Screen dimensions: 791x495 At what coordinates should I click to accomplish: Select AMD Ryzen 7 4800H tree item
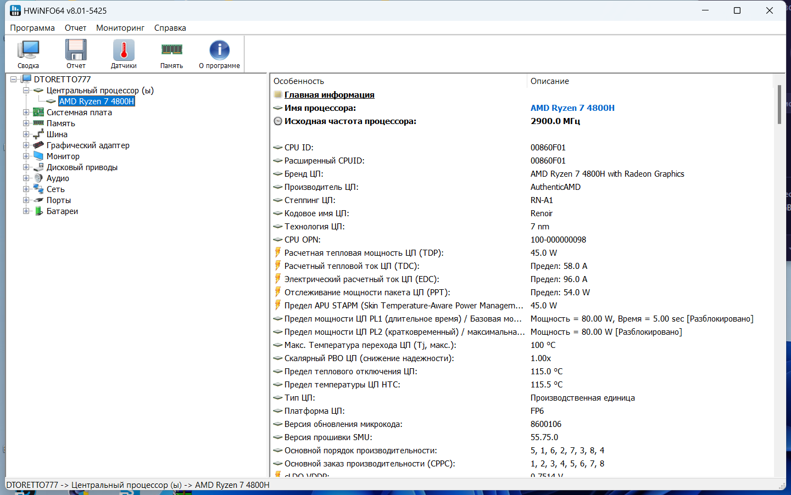click(97, 101)
